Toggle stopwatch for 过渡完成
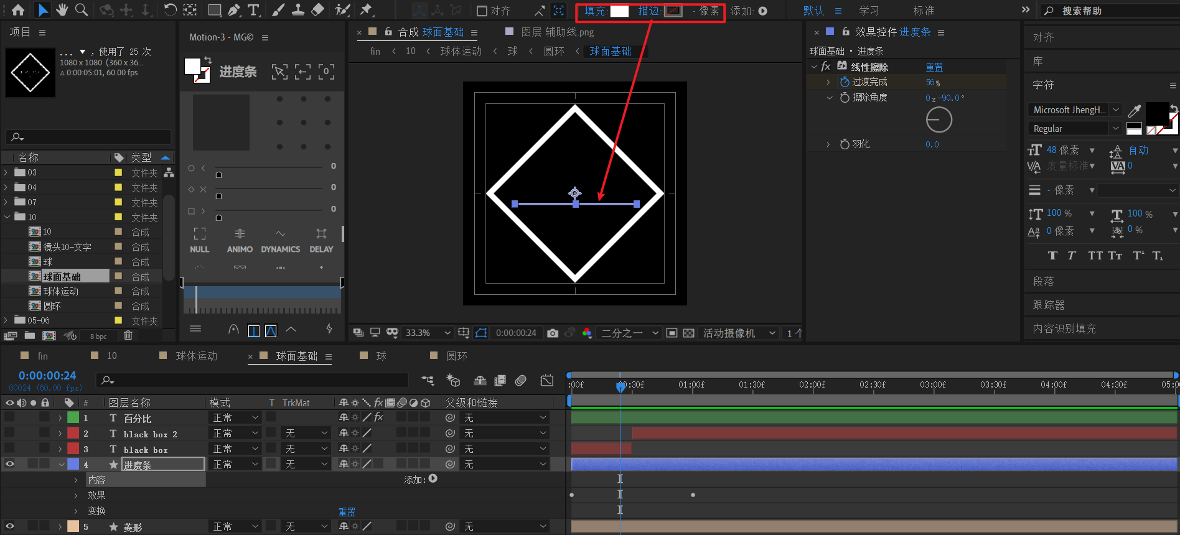 pyautogui.click(x=845, y=82)
